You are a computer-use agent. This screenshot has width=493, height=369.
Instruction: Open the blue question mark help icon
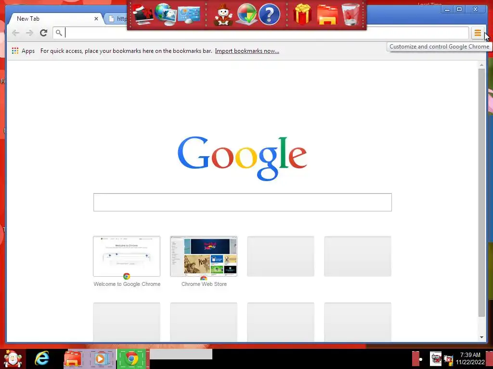click(270, 14)
